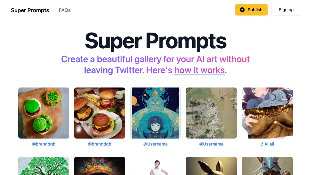
Task: Click the robot creature thumbnail in second row
Action: click(x=267, y=166)
